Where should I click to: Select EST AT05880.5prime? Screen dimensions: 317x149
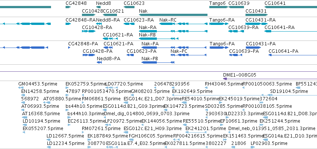(46, 103)
